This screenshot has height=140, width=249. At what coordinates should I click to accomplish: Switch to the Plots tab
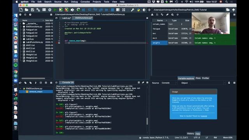pyautogui.click(x=198, y=78)
